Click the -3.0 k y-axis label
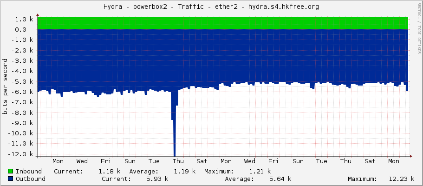This screenshot has width=423, height=186. pos(22,60)
